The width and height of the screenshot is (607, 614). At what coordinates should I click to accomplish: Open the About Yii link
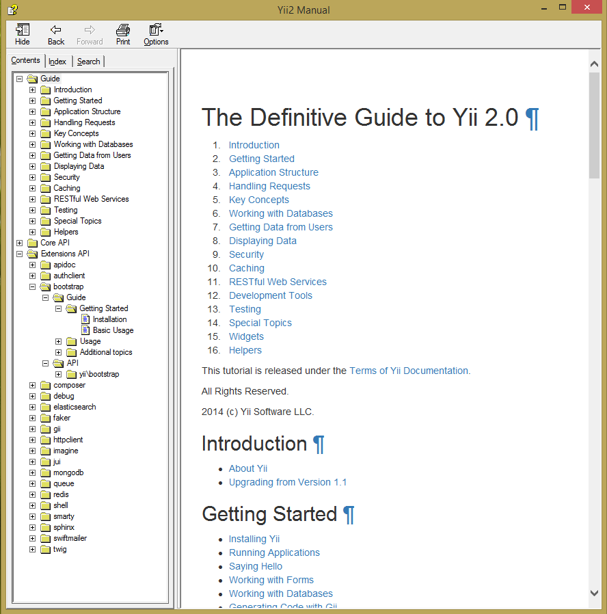[248, 468]
